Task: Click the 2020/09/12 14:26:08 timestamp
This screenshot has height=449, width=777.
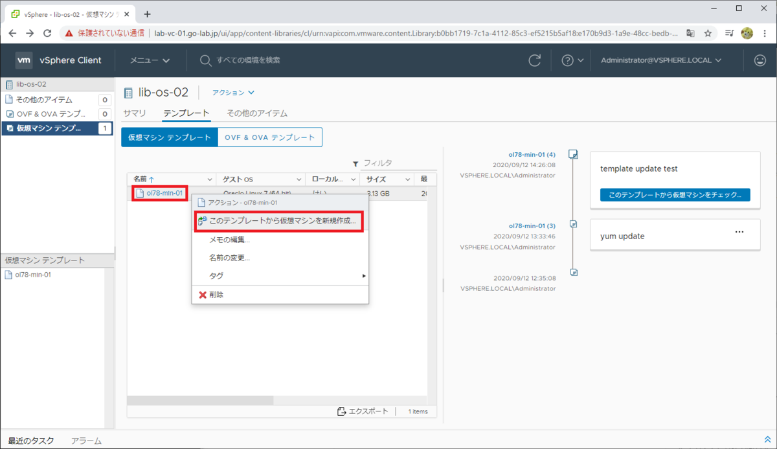Action: (x=524, y=165)
